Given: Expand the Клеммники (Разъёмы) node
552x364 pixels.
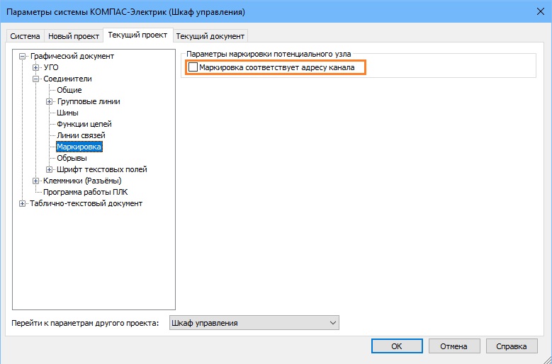Looking at the screenshot, I should 36,181.
